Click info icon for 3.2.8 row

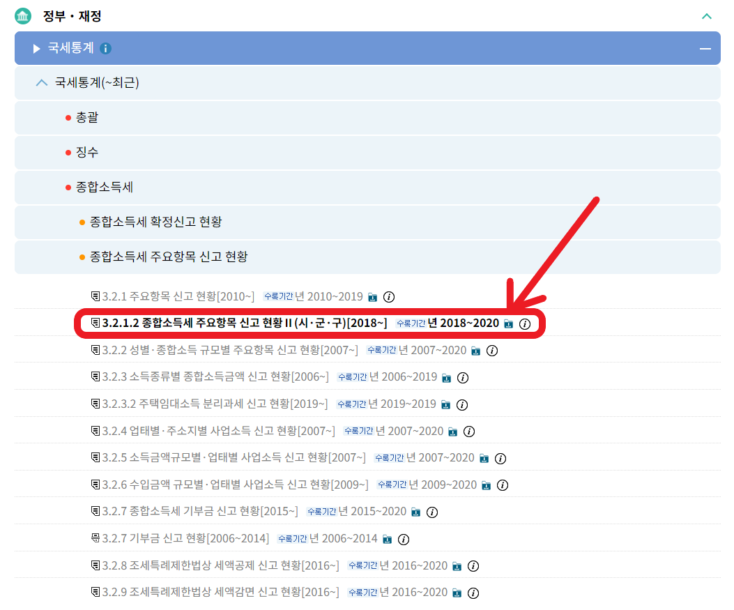[x=473, y=567]
